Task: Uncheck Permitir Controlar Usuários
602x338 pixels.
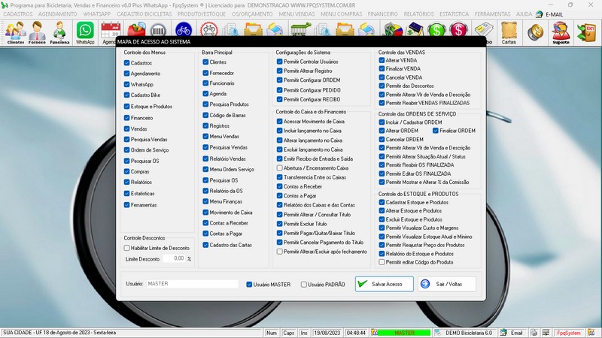Action: point(279,62)
